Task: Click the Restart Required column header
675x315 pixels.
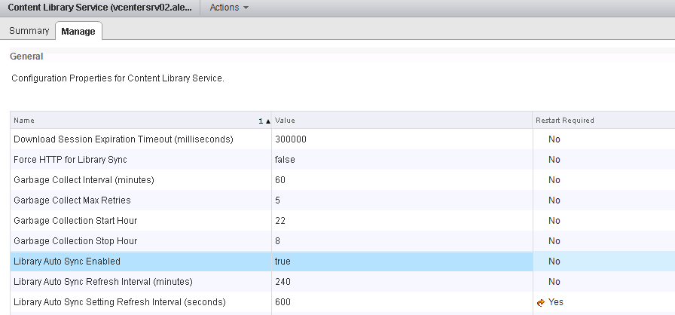Action: (x=564, y=121)
